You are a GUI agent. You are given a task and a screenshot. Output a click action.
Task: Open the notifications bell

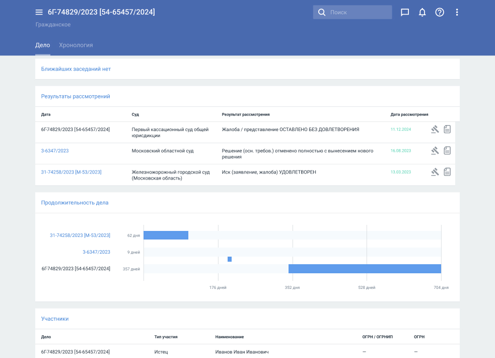tap(422, 13)
